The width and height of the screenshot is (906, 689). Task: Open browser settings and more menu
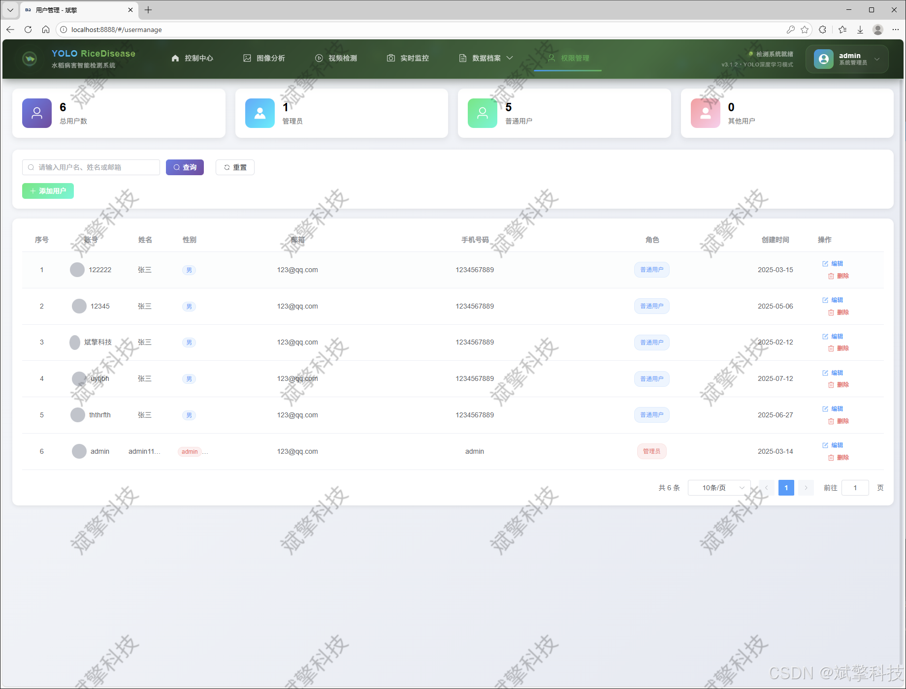896,30
